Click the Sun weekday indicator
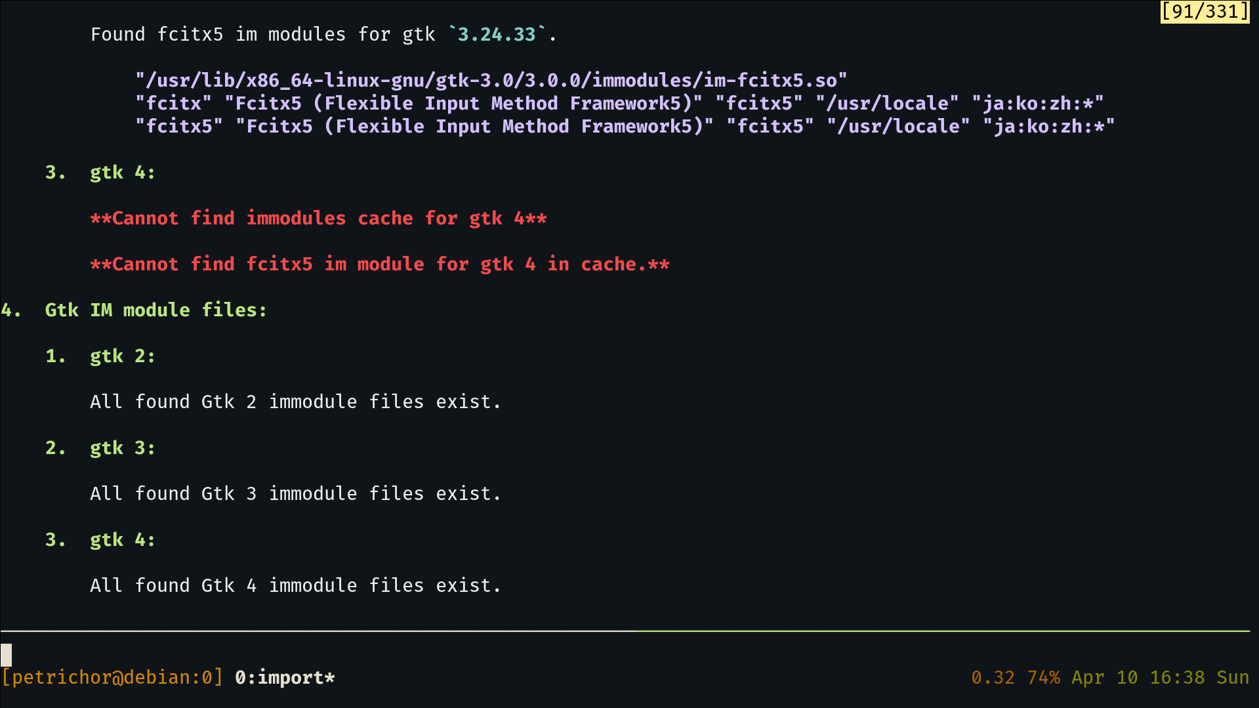The image size is (1259, 708). coord(1233,677)
